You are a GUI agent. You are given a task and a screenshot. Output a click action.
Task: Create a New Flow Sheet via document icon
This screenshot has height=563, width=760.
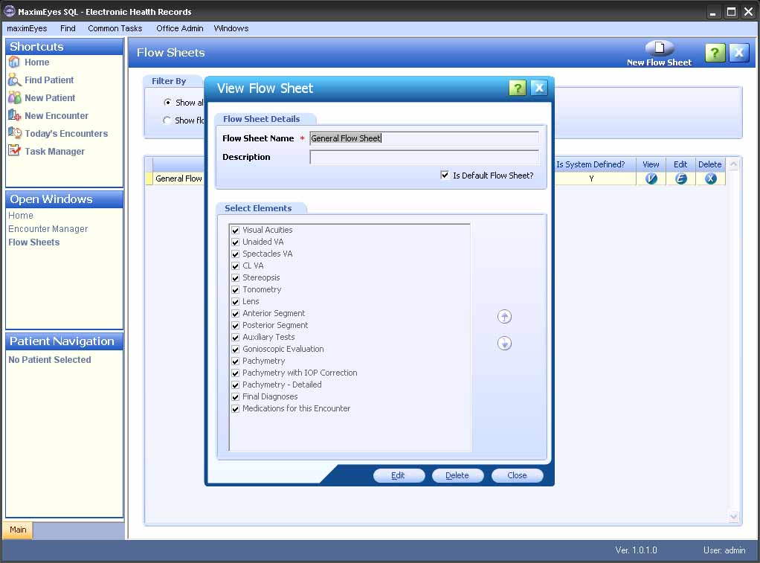pyautogui.click(x=659, y=48)
